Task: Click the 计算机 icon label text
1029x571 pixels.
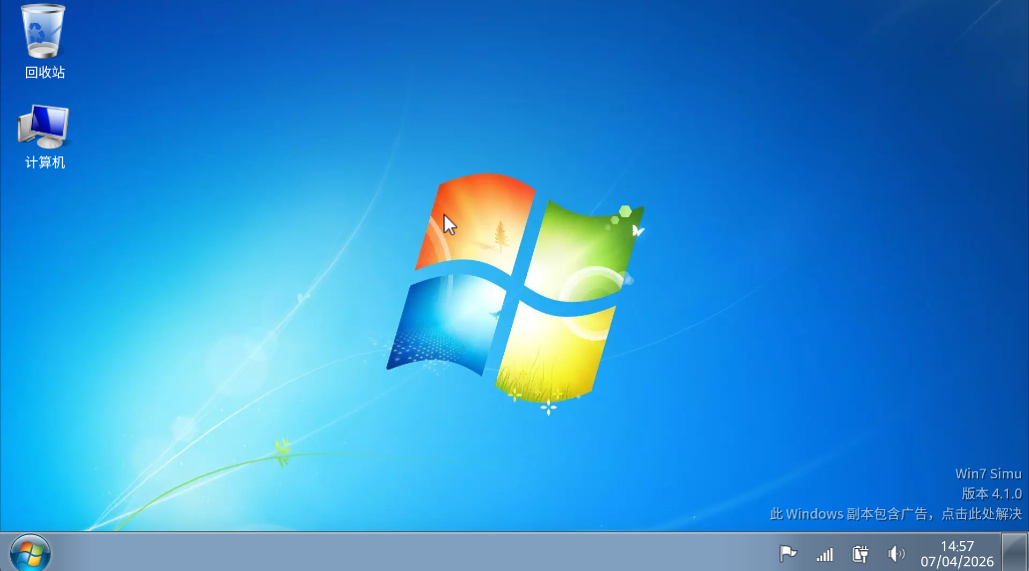Action: 45,162
